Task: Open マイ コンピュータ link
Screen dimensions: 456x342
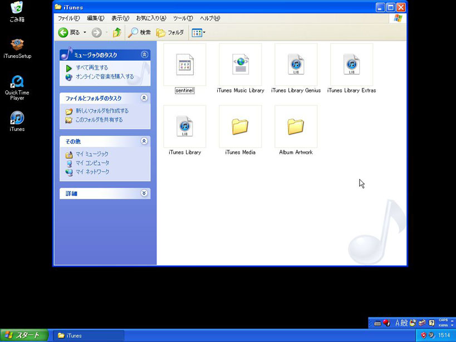Action: pos(92,163)
